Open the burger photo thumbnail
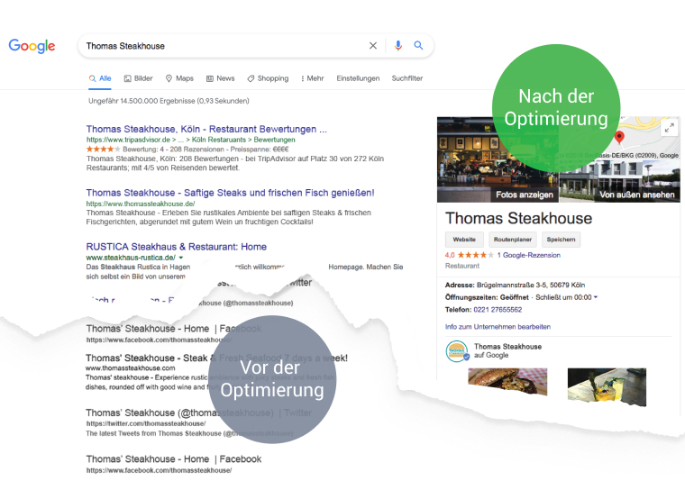 pos(507,382)
